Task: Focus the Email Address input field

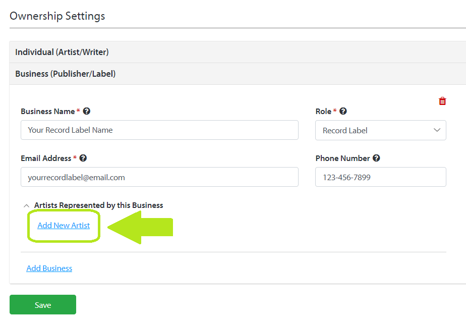Action: [x=159, y=177]
